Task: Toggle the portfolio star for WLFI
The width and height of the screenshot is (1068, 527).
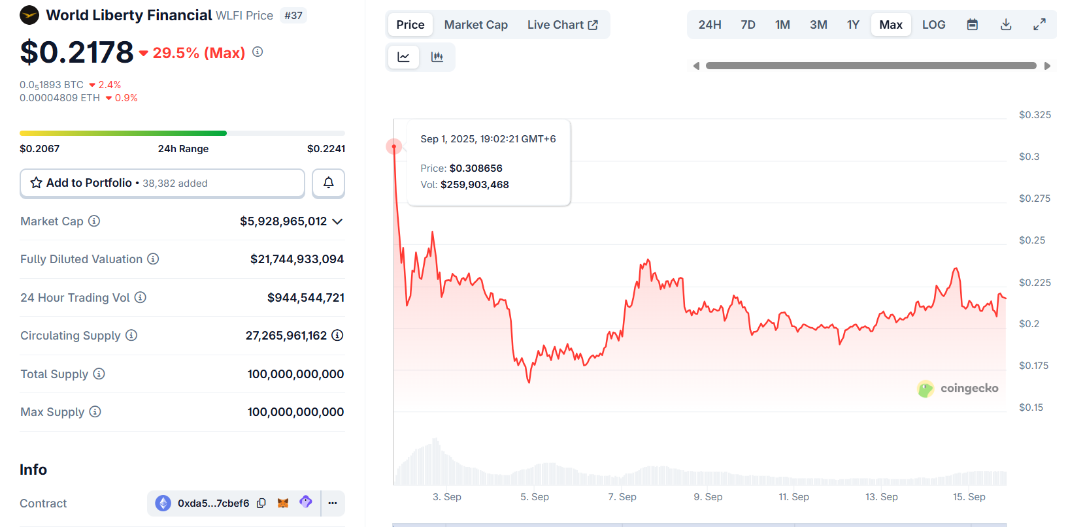Action: point(36,183)
